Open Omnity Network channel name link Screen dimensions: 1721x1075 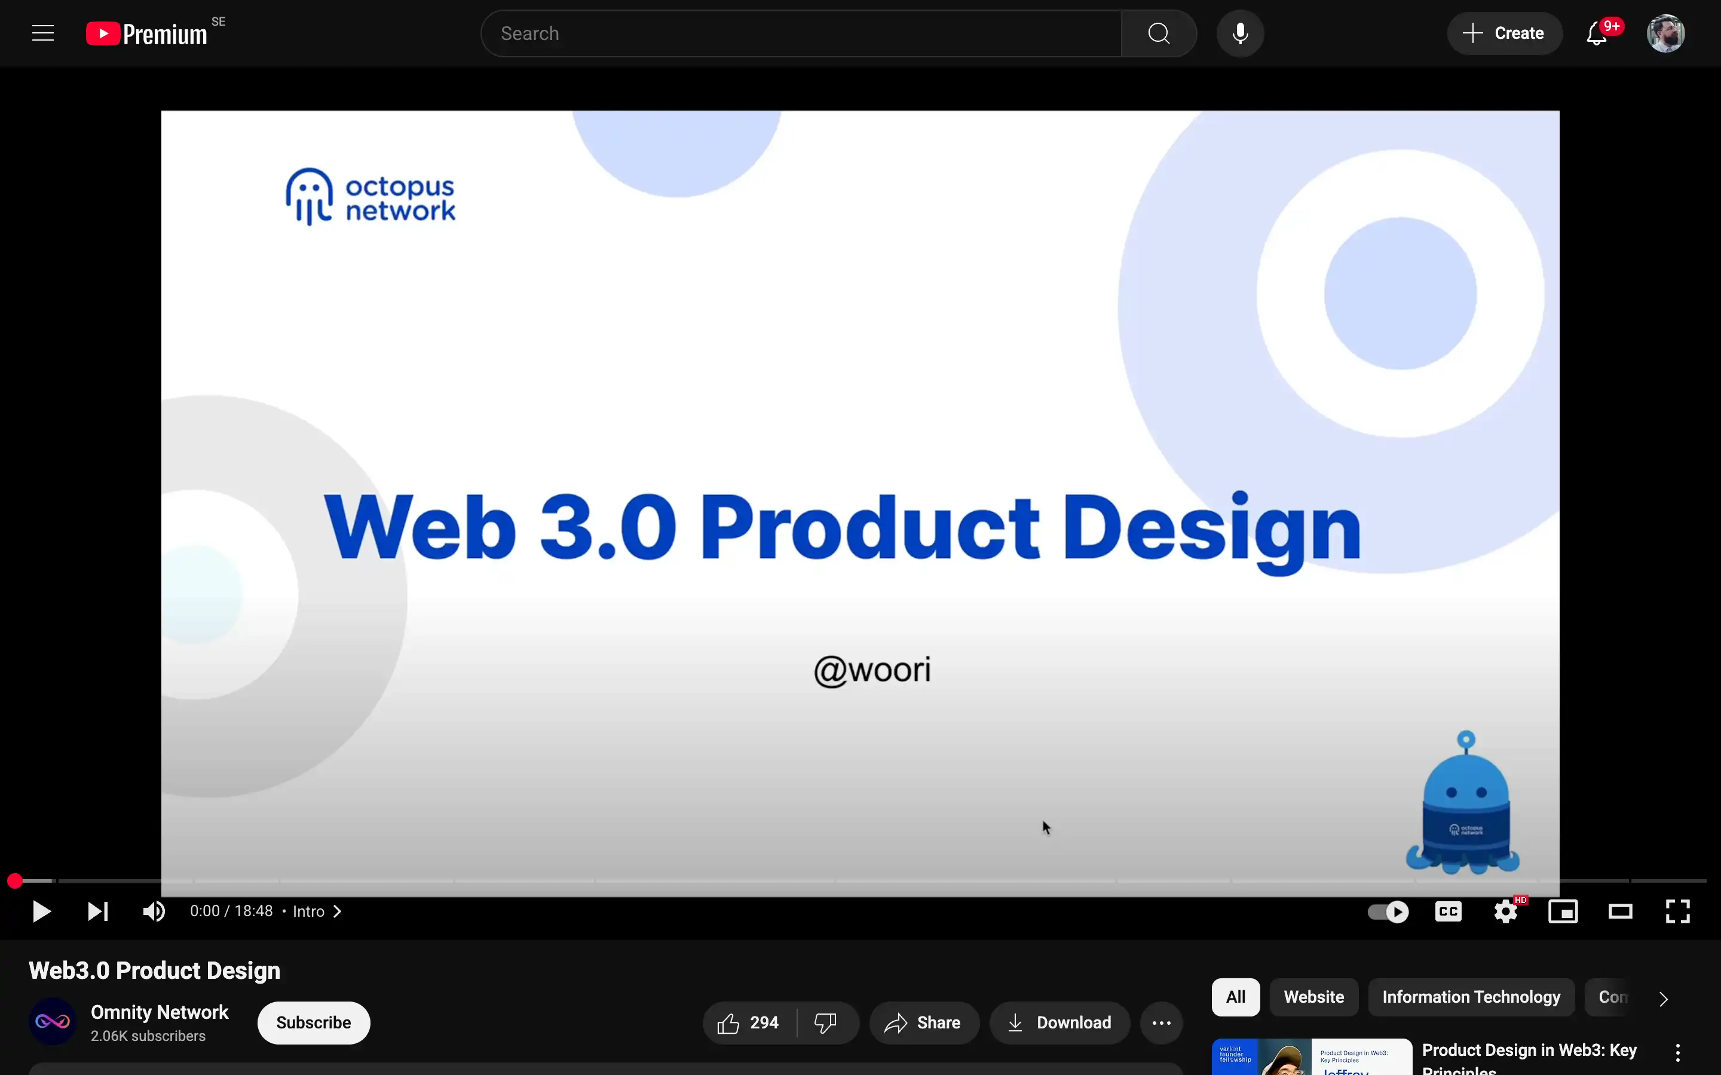160,1012
